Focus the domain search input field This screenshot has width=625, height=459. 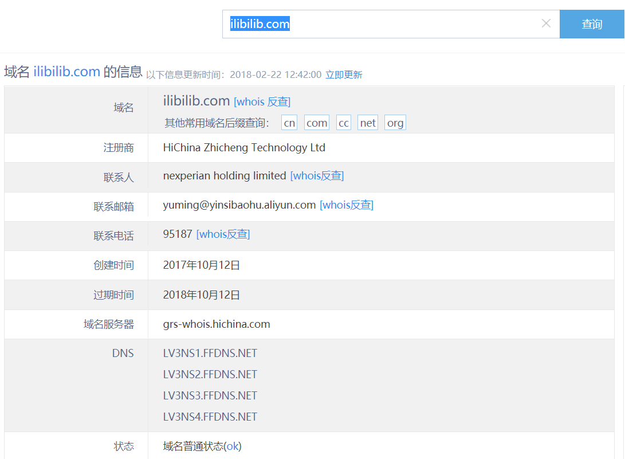[391, 24]
